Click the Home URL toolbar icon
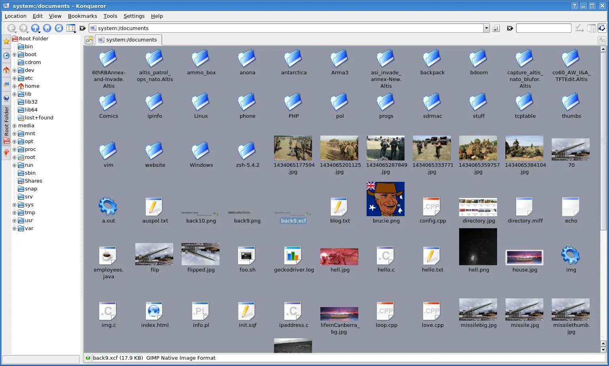This screenshot has width=609, height=366. click(x=47, y=28)
